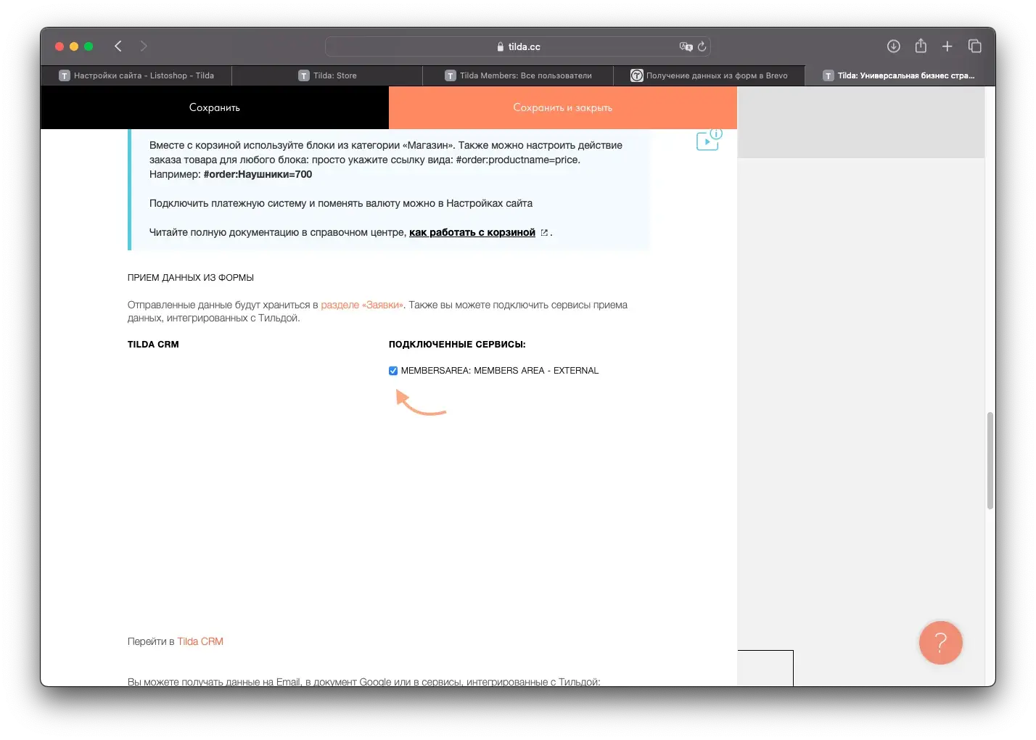This screenshot has height=740, width=1036.
Task: Click the black Сохранить button
Action: tap(215, 107)
